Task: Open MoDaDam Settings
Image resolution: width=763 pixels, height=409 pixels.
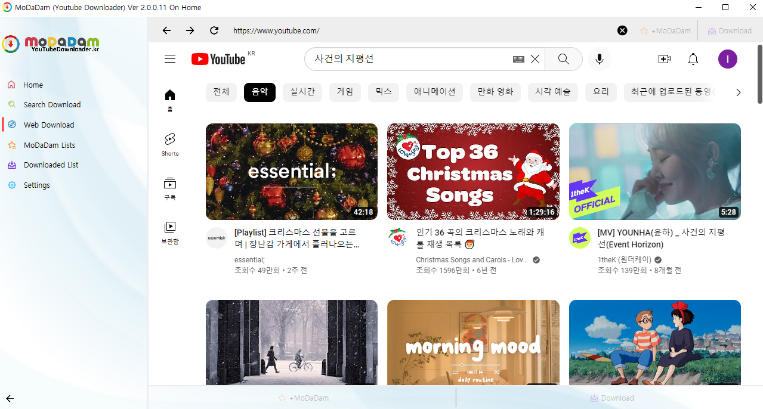Action: point(36,185)
